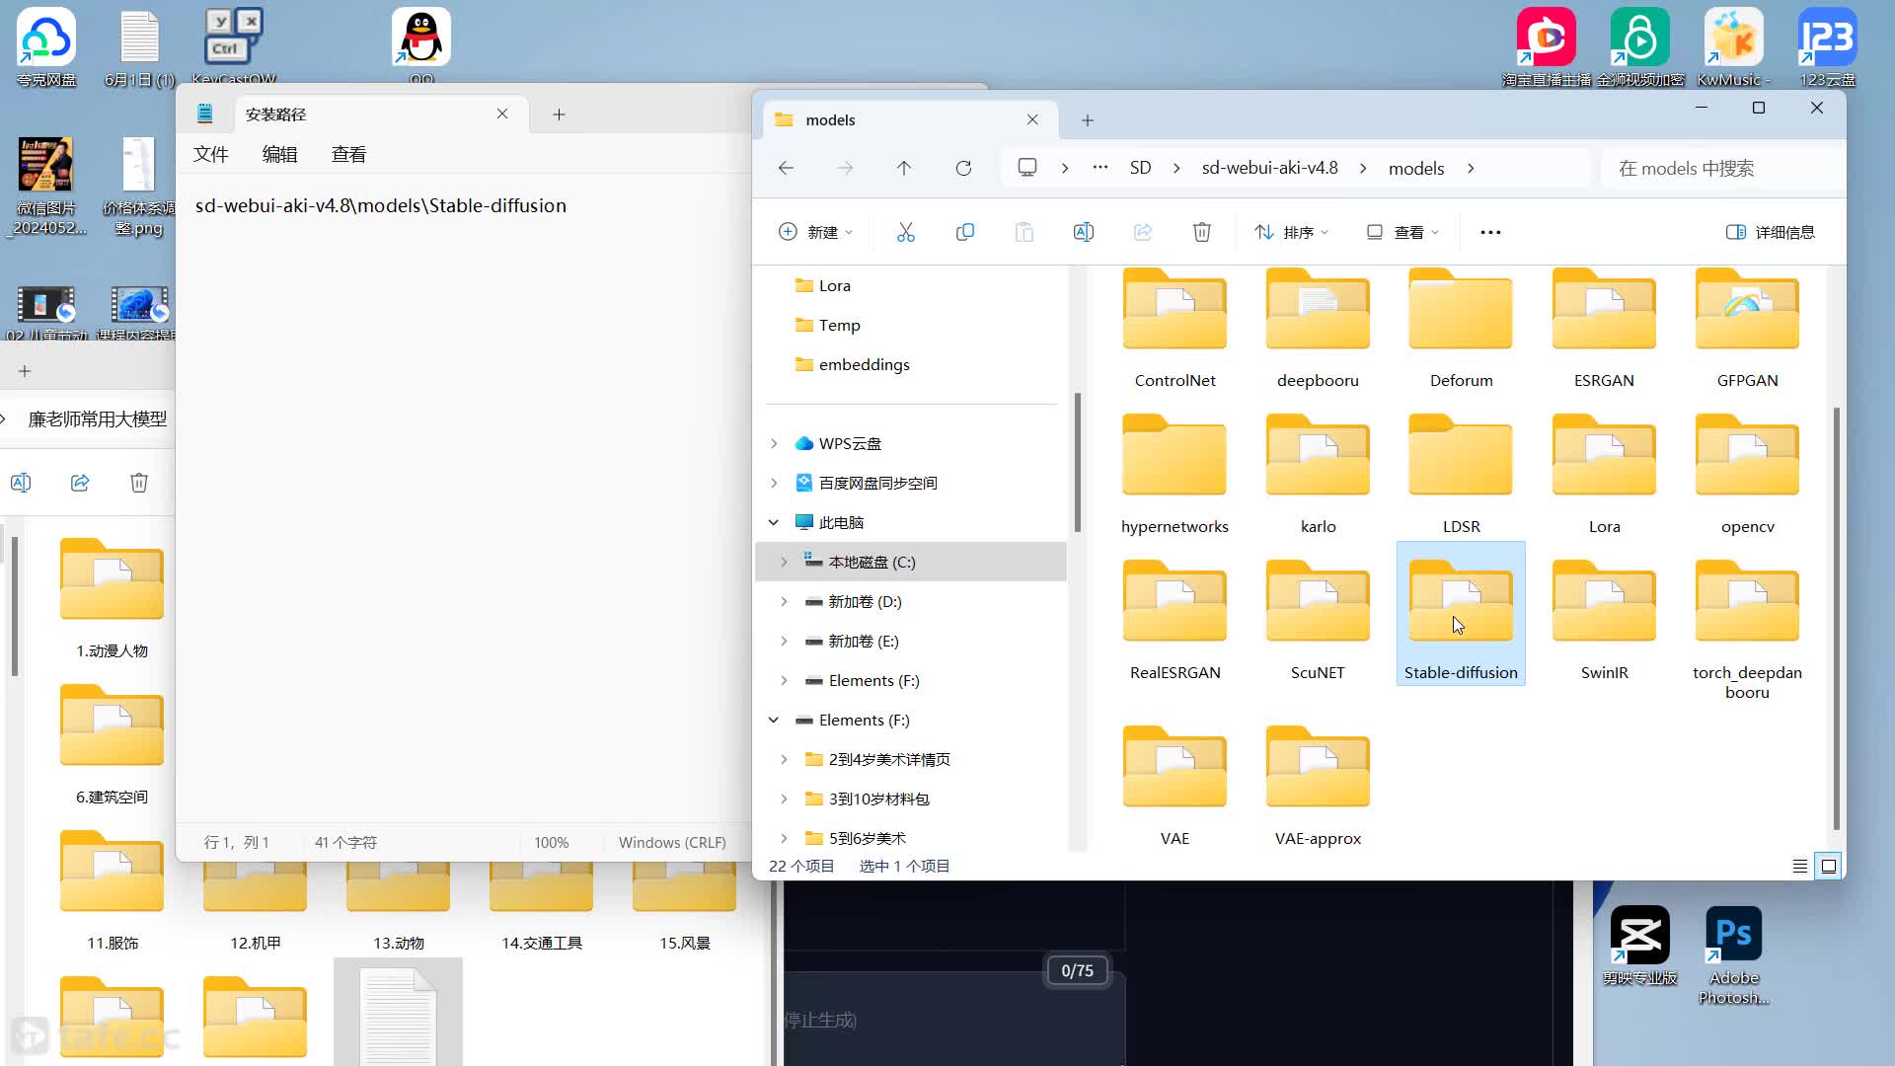The height and width of the screenshot is (1066, 1895).
Task: Open 夸克网盘 desktop shortcut
Action: click(46, 46)
